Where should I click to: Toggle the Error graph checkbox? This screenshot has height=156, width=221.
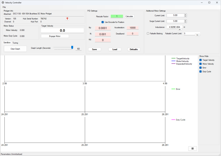click(201, 68)
